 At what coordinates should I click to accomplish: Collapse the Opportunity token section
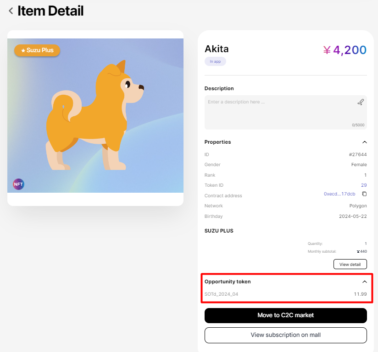[x=364, y=282]
